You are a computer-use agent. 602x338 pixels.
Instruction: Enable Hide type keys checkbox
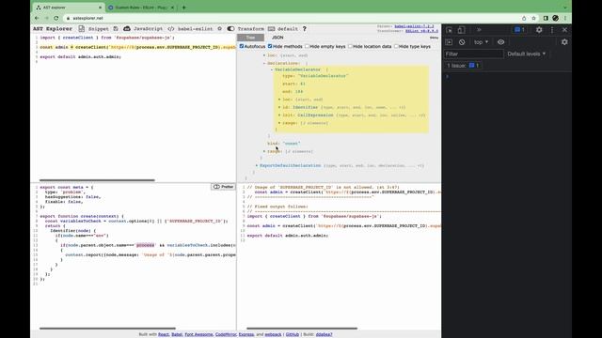(x=396, y=46)
